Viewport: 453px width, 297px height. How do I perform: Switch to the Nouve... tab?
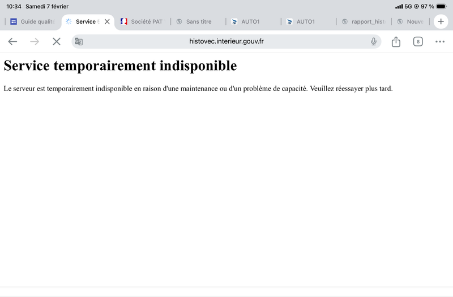tap(412, 21)
